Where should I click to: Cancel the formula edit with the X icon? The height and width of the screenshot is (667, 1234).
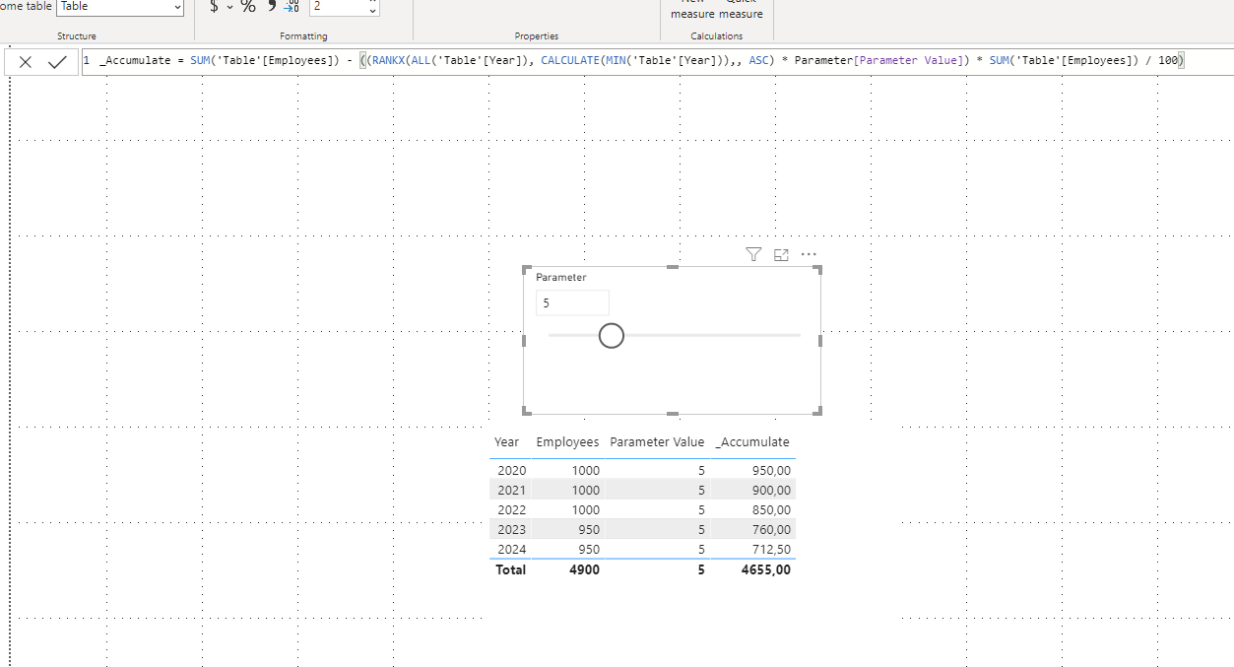[x=26, y=61]
